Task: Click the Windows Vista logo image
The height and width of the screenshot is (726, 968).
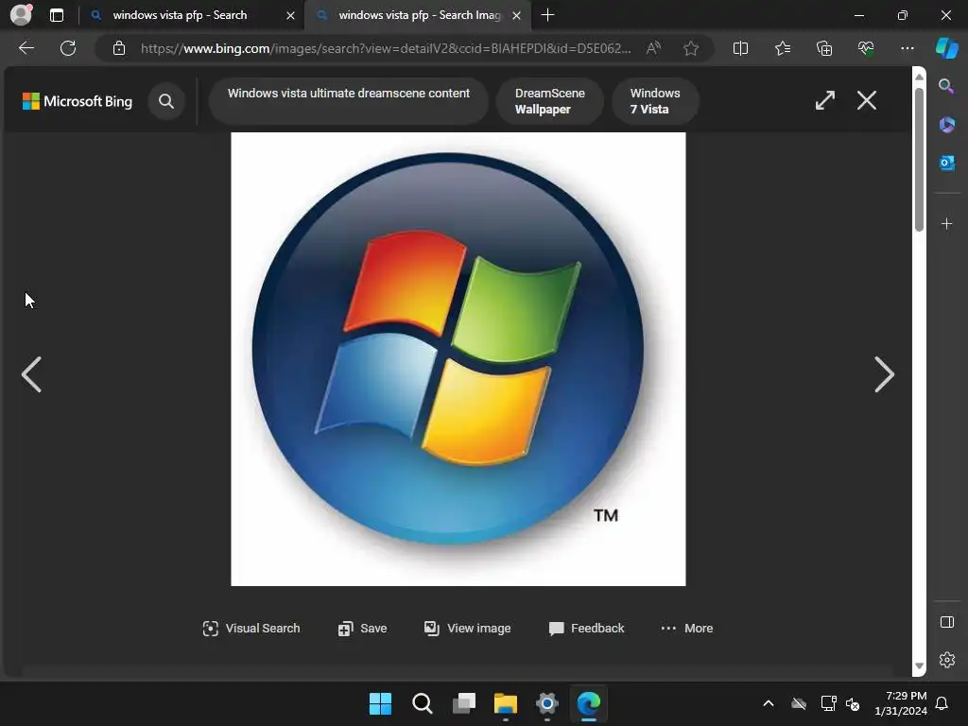Action: click(x=458, y=358)
